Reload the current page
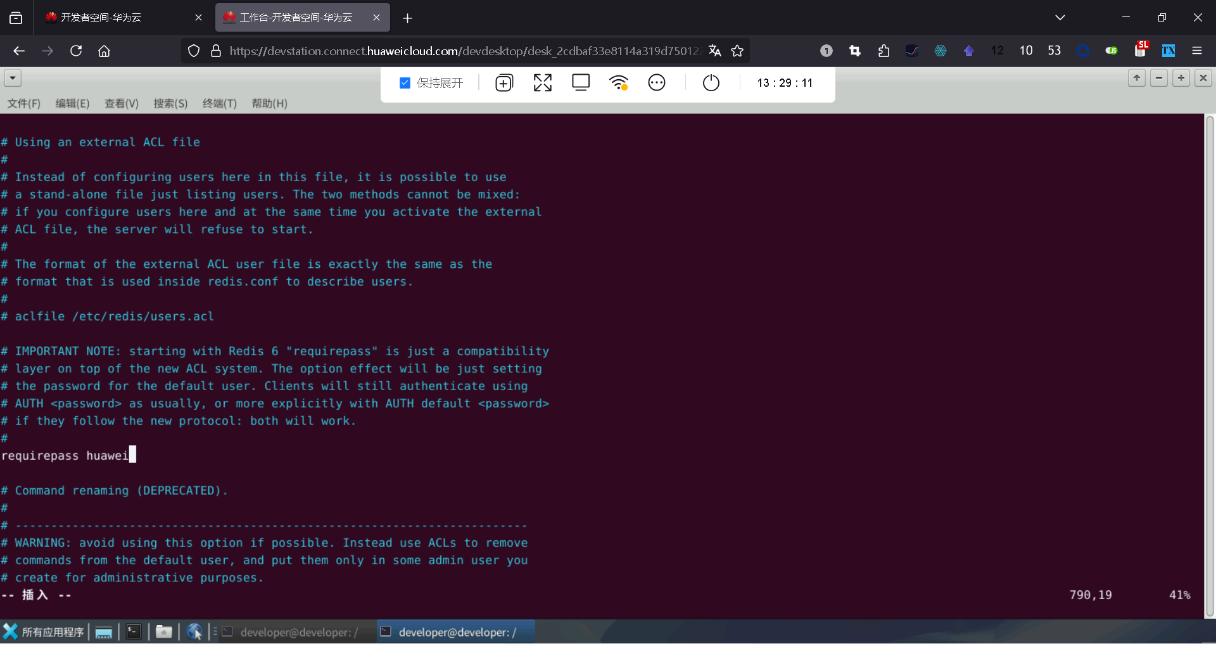This screenshot has width=1216, height=646. point(76,51)
